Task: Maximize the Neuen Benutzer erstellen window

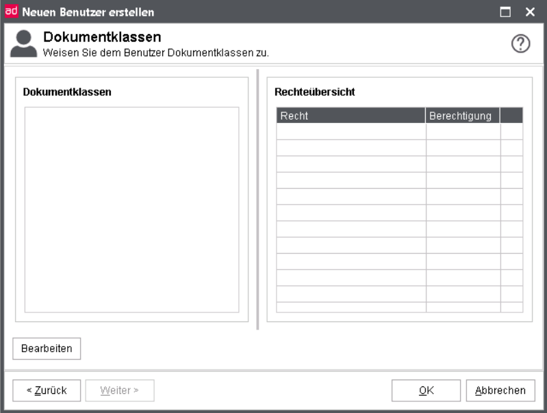Action: click(505, 12)
